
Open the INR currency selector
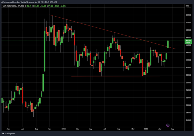187,6
